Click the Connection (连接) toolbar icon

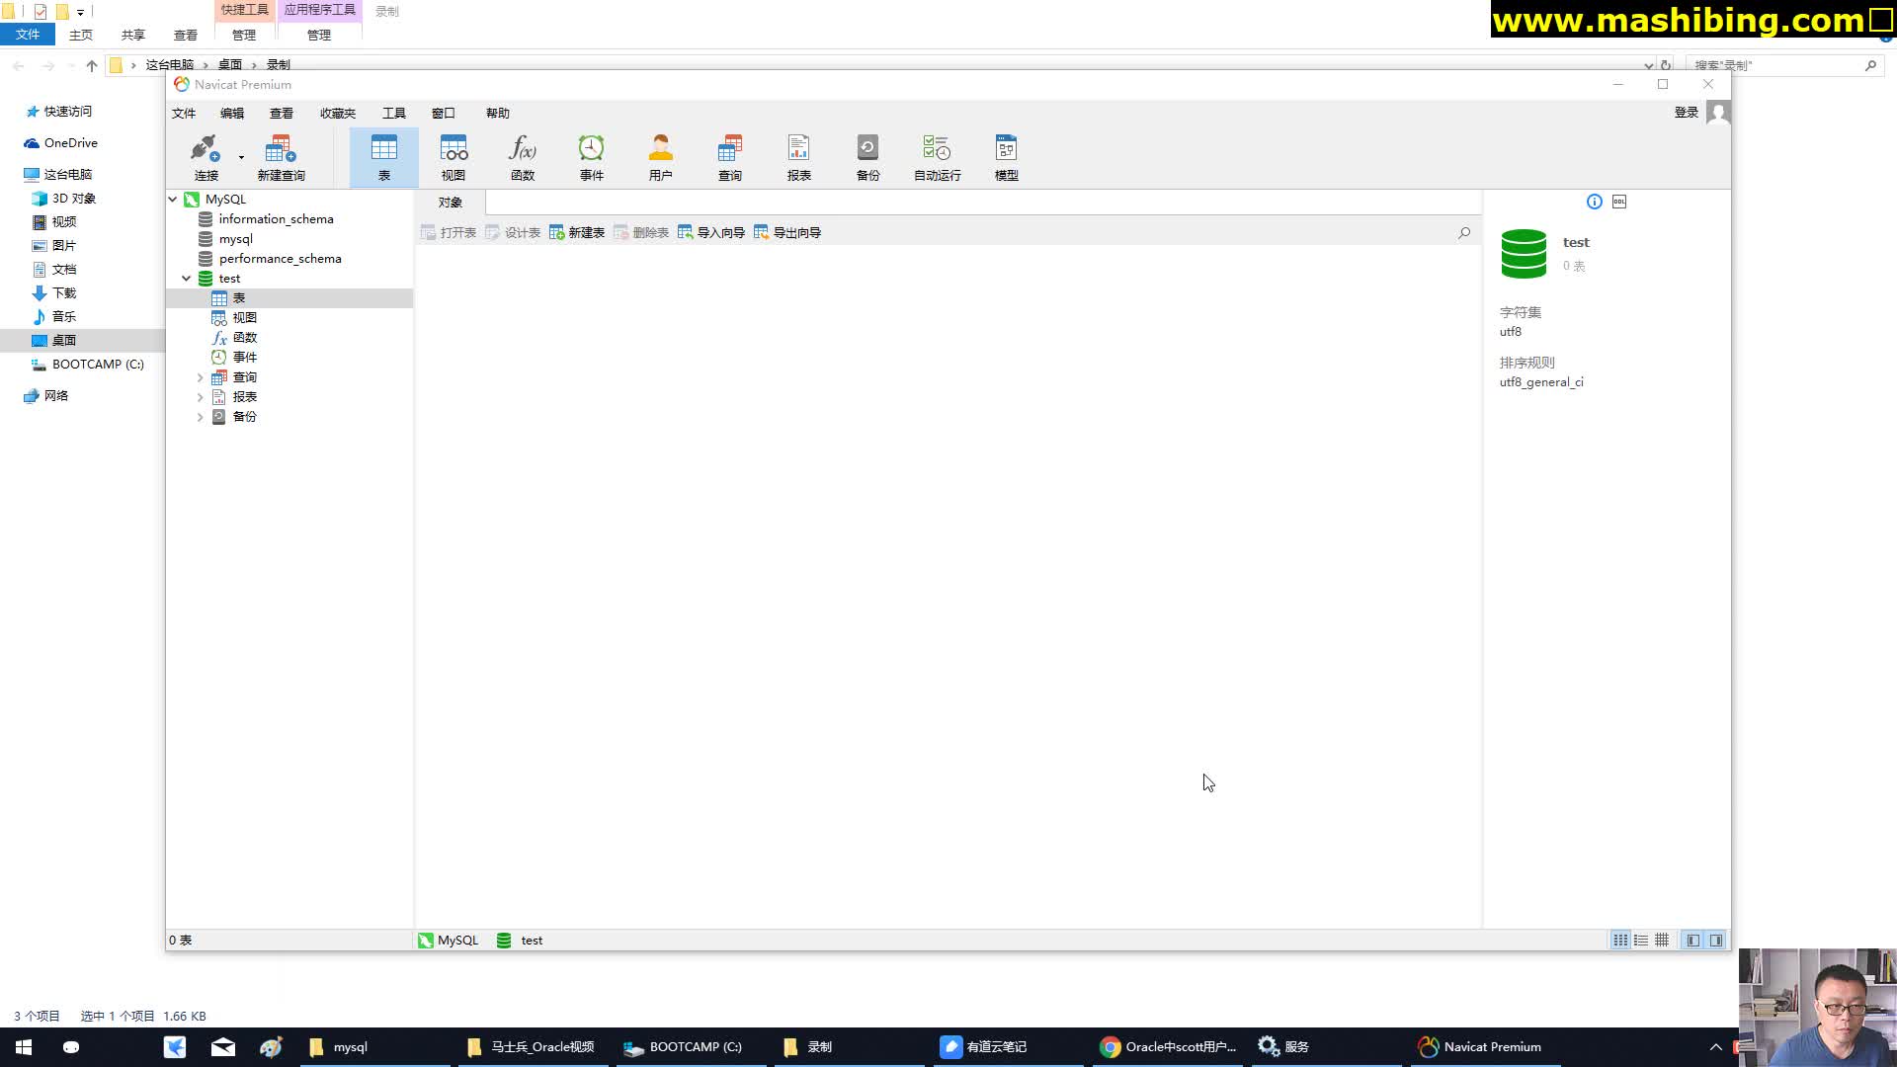(206, 158)
